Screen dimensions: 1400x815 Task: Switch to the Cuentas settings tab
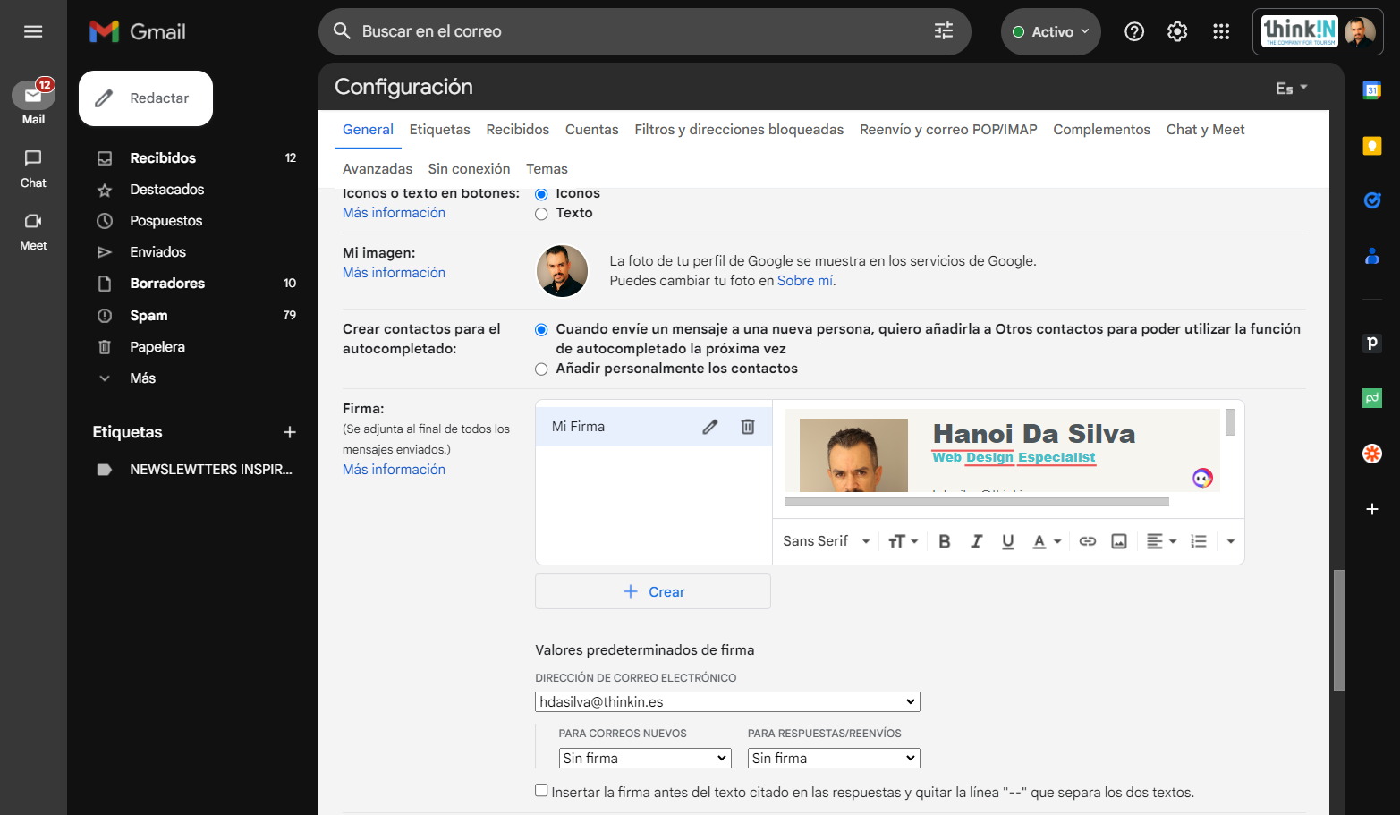coord(591,130)
